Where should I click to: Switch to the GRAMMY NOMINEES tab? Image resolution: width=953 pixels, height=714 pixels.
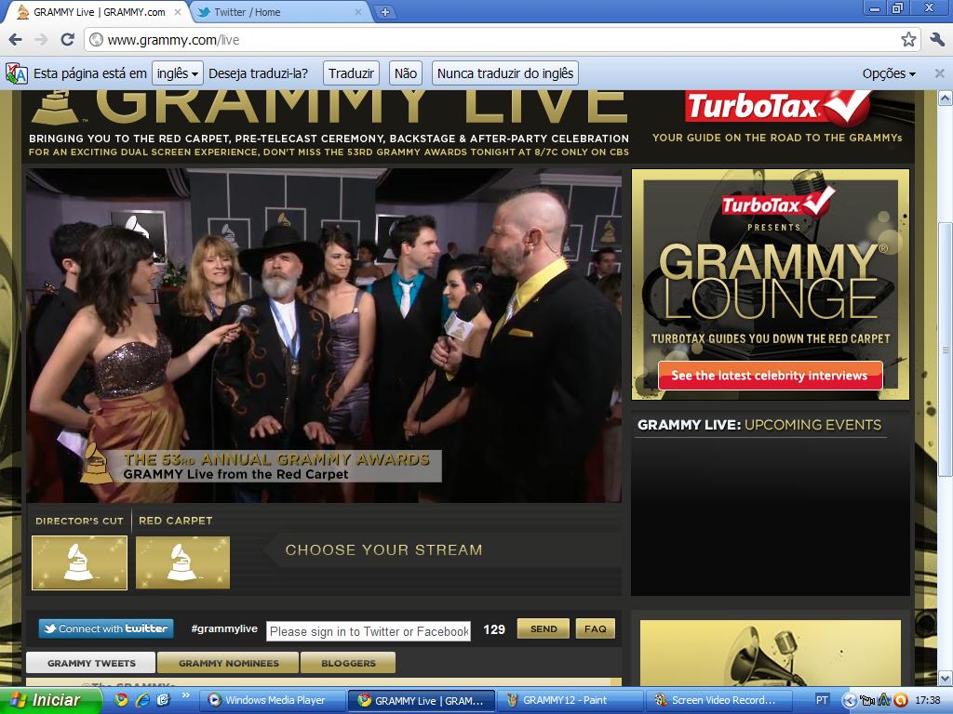coord(229,663)
